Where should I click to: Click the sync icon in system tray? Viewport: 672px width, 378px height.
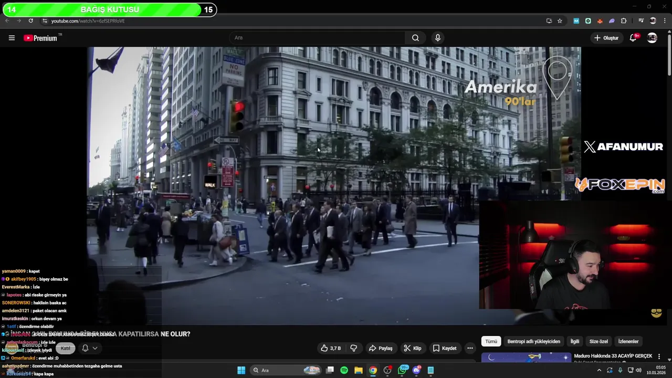610,370
